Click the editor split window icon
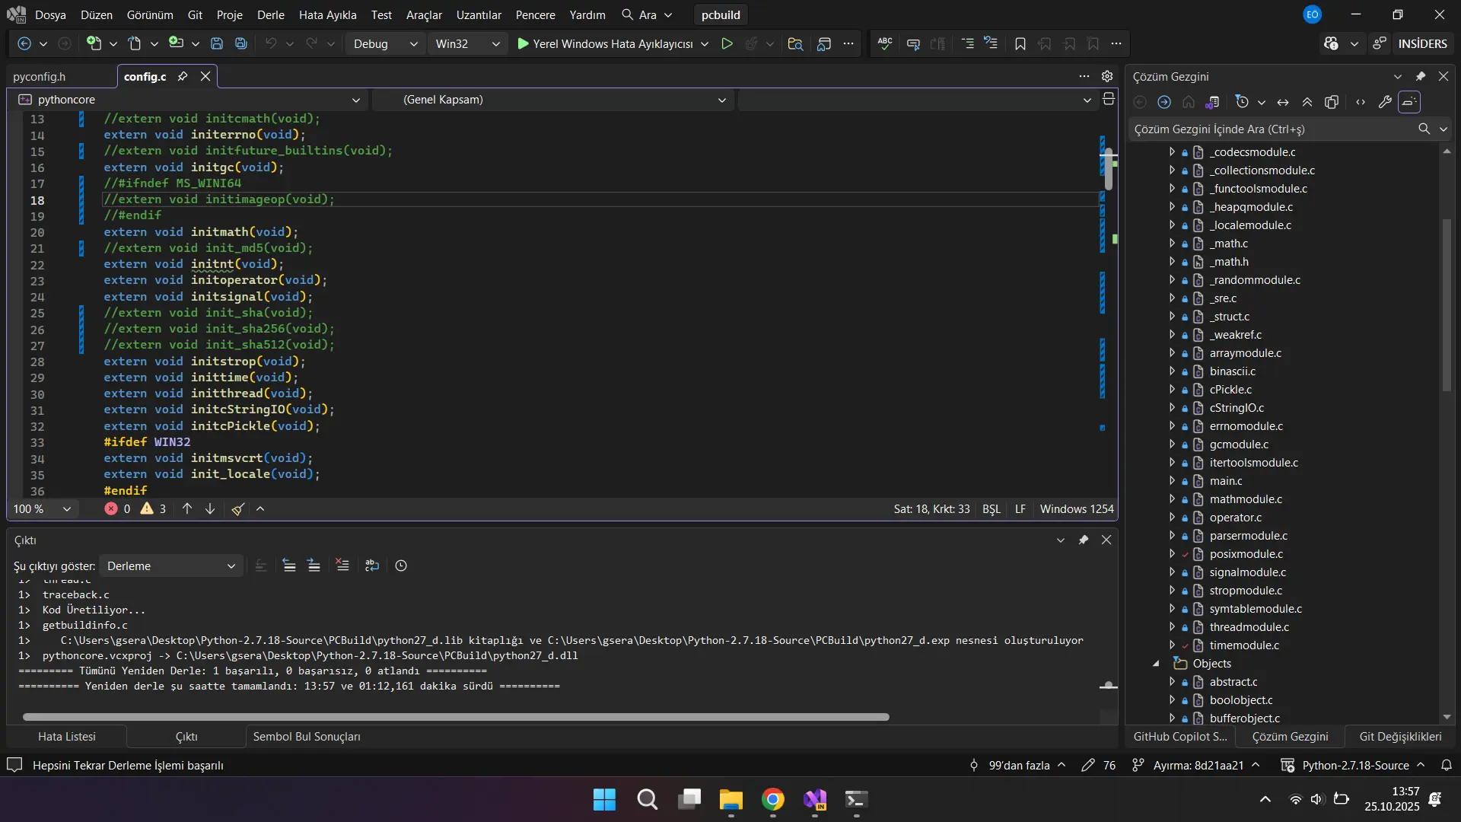The image size is (1461, 822). [x=1109, y=99]
